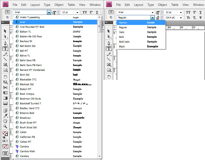Select the Rotate tool in right toolbox
Screen dimensions: 205x160
click(109, 77)
